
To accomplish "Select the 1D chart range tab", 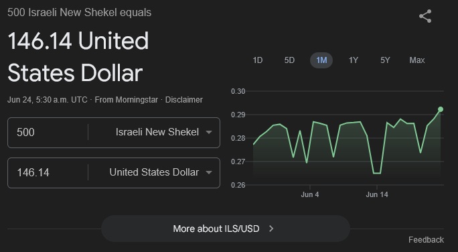I will (x=258, y=60).
